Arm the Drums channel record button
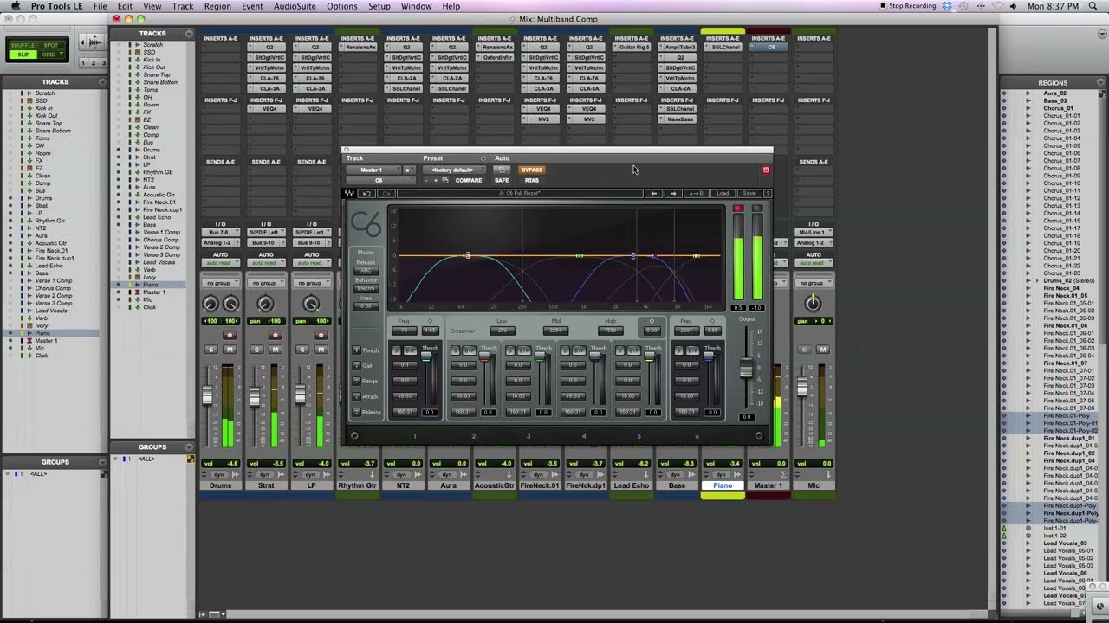Viewport: 1109px width, 623px height. 229,335
